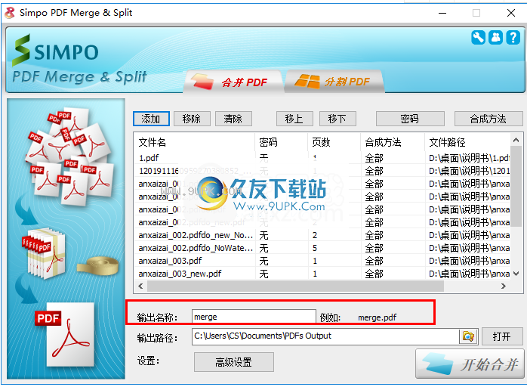Click page count 5 cell
The width and height of the screenshot is (527, 387).
(x=315, y=249)
